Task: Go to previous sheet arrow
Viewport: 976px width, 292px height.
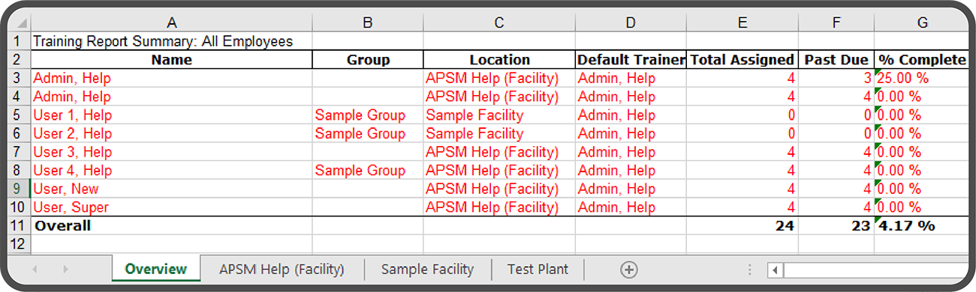Action: pos(35,270)
